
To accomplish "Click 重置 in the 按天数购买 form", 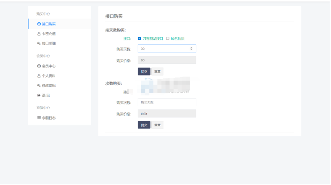I will (157, 72).
